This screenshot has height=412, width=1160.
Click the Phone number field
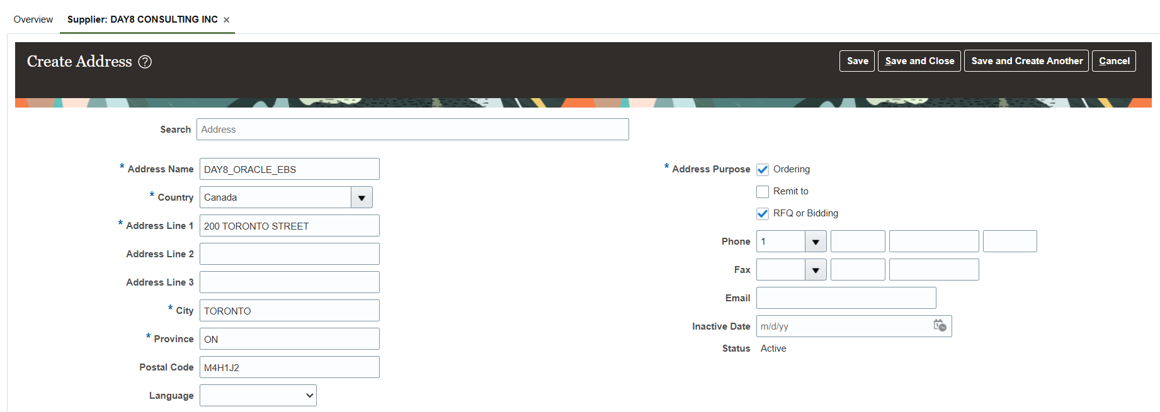(x=934, y=242)
